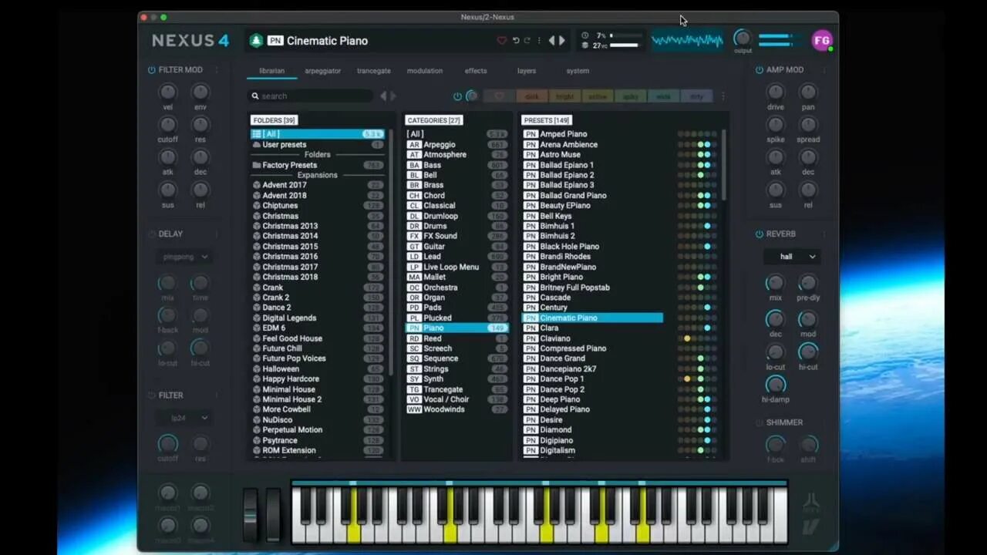Toggle the AMP MOD power button
The width and height of the screenshot is (987, 555).
click(x=760, y=70)
